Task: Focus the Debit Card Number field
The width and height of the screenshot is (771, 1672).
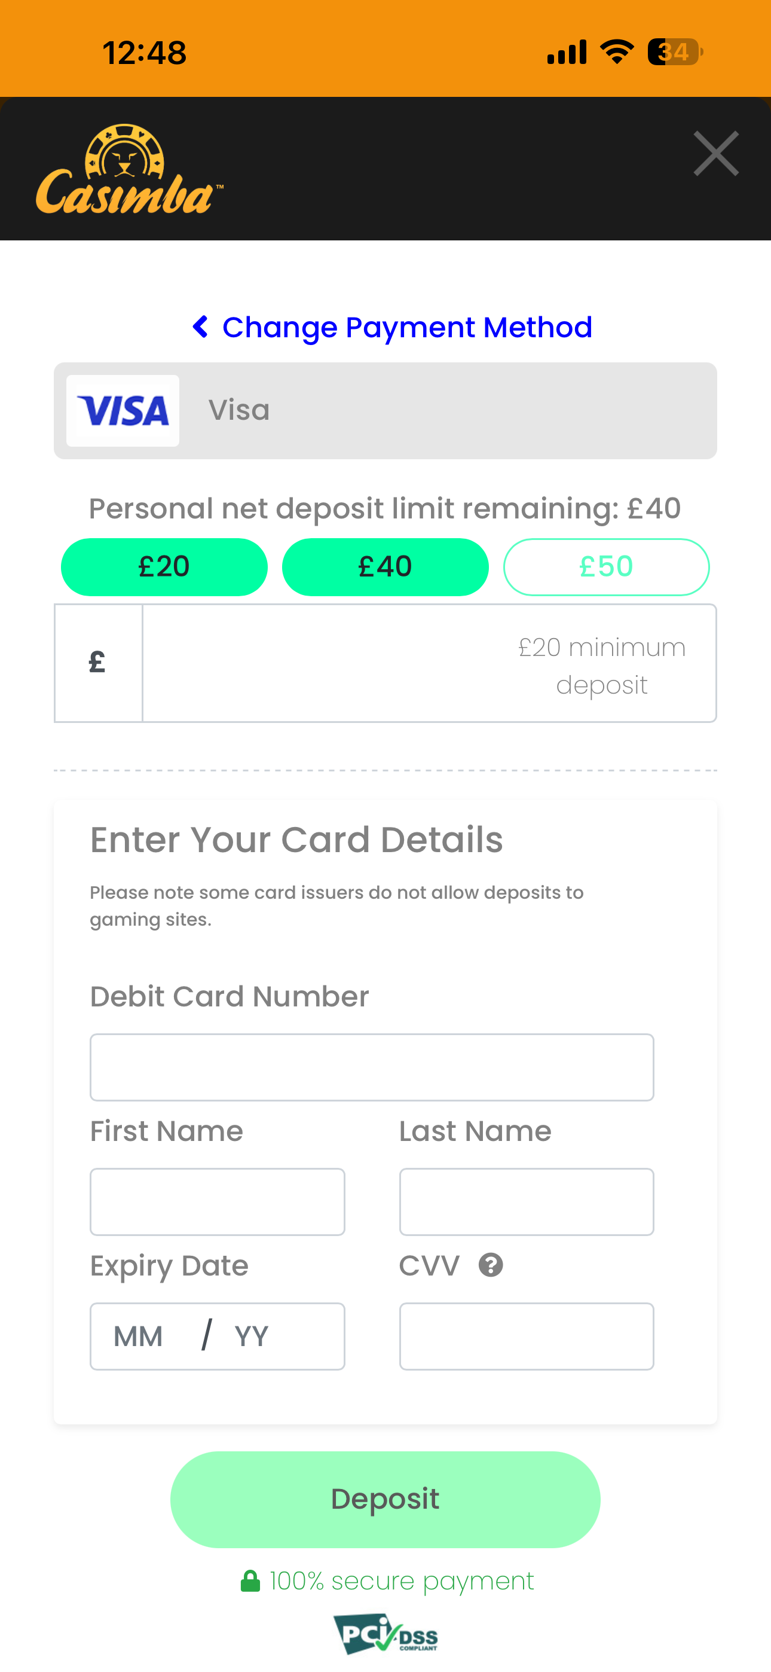Action: 371,1067
